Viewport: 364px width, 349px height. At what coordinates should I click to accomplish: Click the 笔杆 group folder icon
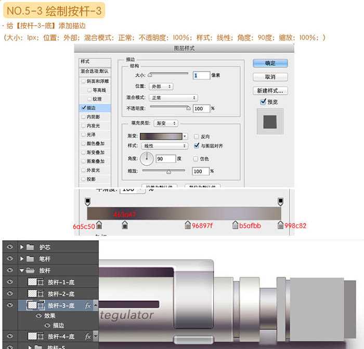30,258
